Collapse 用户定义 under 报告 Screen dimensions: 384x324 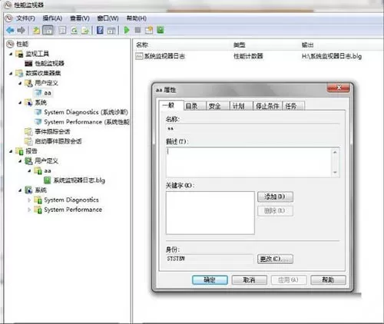[x=20, y=161]
